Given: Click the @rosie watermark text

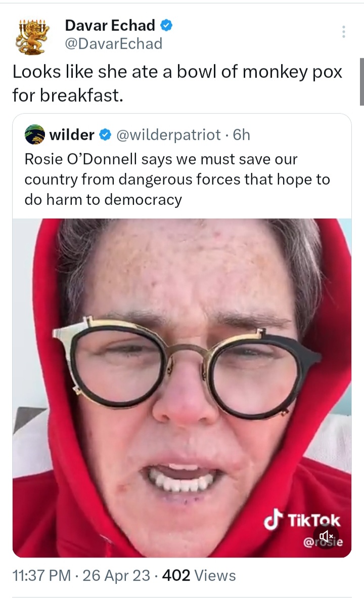Looking at the screenshot, I should click(x=323, y=542).
